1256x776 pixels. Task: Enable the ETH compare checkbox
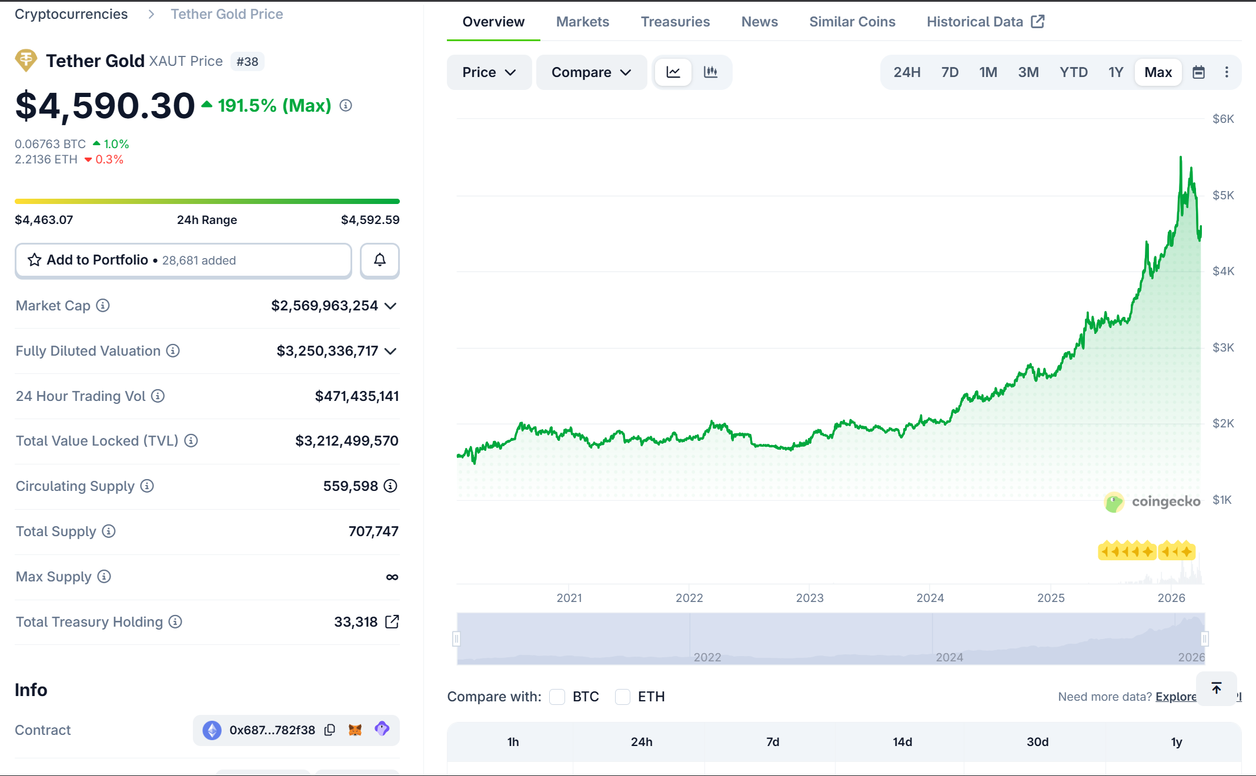click(x=622, y=697)
